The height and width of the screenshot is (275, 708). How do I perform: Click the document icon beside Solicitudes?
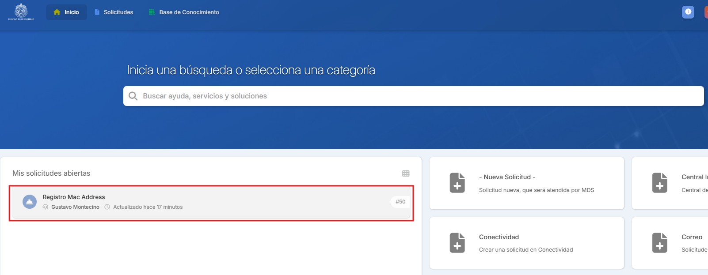[x=97, y=12]
